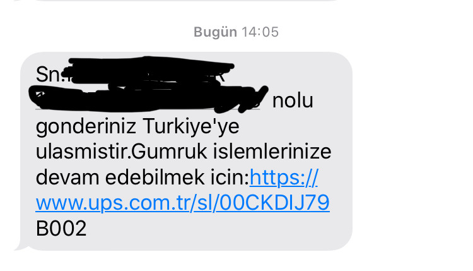Click the text 'ulasmistir.Gumruk'
The width and height of the screenshot is (473, 271).
point(121,152)
